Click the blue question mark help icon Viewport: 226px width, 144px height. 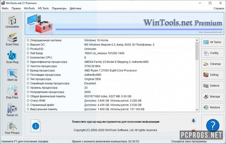pyautogui.click(x=213, y=125)
